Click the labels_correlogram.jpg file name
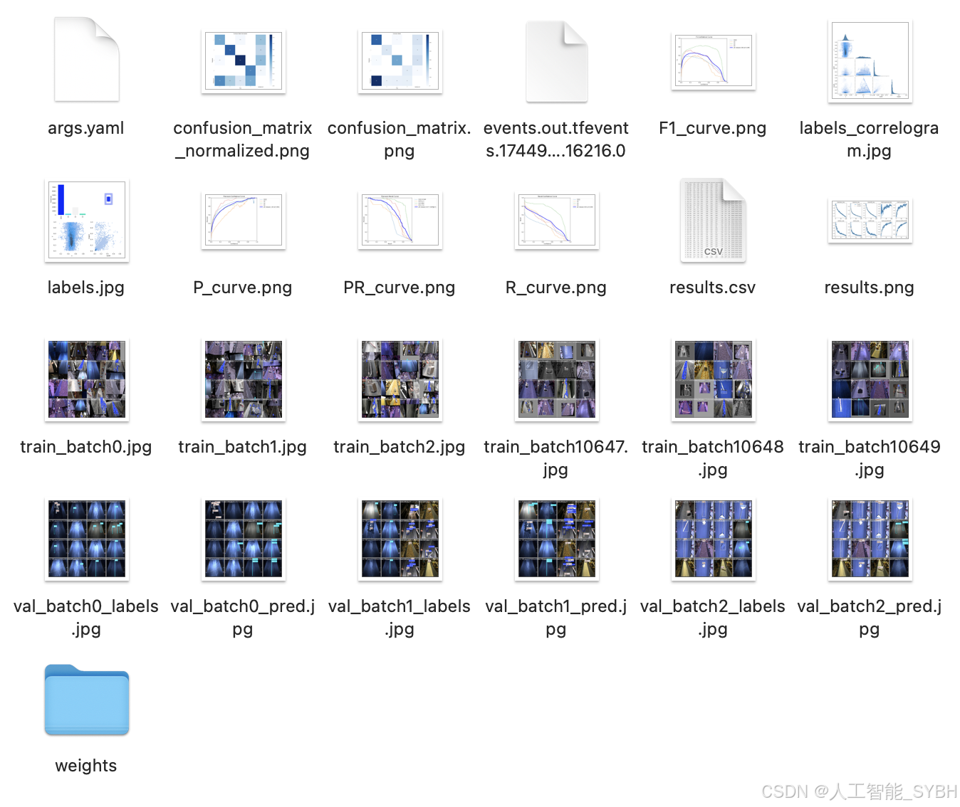This screenshot has height=807, width=960. point(870,139)
